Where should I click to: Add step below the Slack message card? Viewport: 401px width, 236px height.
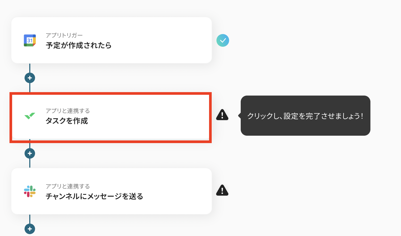pyautogui.click(x=30, y=229)
